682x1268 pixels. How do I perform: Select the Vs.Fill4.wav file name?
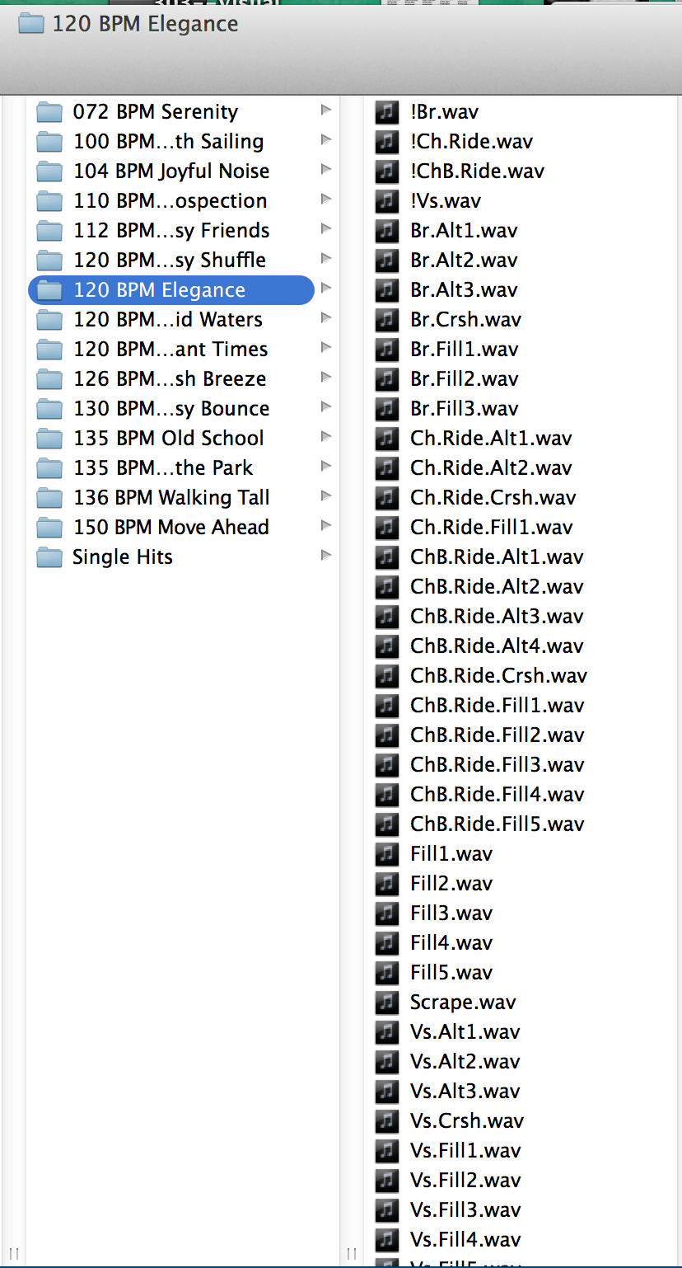(x=465, y=1240)
